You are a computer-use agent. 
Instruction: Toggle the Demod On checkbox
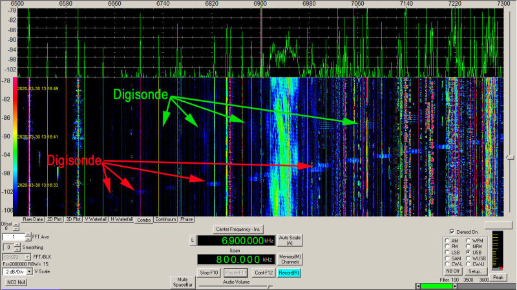pyautogui.click(x=452, y=232)
